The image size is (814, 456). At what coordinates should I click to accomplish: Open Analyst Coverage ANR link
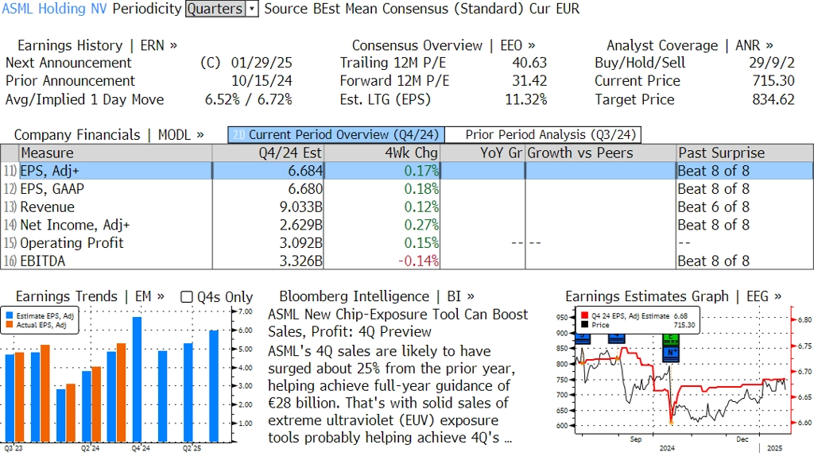(x=689, y=45)
